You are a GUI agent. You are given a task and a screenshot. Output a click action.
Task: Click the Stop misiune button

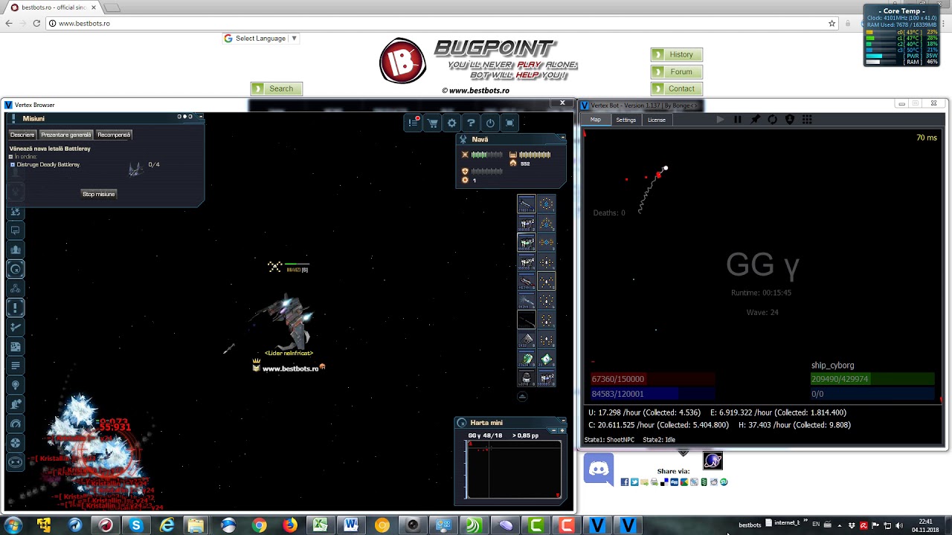pos(99,194)
